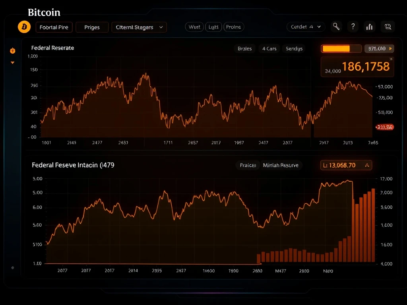Open help via the question mark icon
Screen dimensions: 407x305
(353, 27)
